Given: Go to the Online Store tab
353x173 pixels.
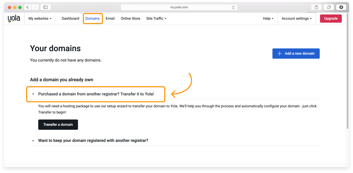Looking at the screenshot, I should tap(130, 19).
